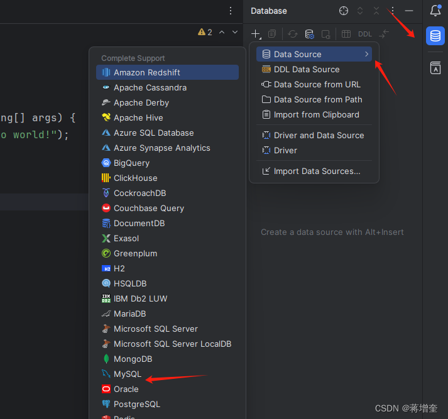The height and width of the screenshot is (419, 448).
Task: Click the plus New button in Database toolbar
Action: pos(256,34)
